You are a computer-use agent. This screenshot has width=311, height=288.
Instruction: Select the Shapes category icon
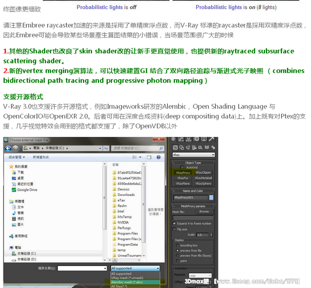pyautogui.click(x=182, y=147)
